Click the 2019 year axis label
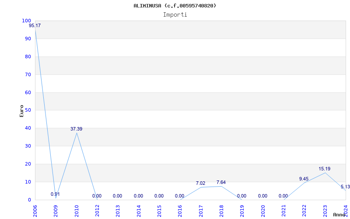 click(x=242, y=211)
